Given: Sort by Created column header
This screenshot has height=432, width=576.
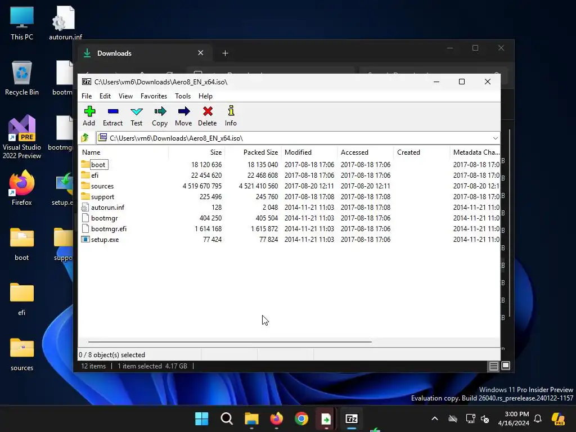Looking at the screenshot, I should (x=422, y=152).
